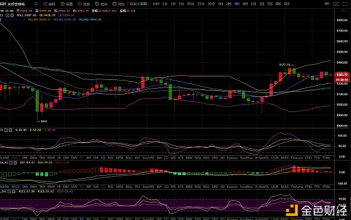
Task: Open BOLL indicator settings gear icon
Action: pyautogui.click(x=8, y=15)
